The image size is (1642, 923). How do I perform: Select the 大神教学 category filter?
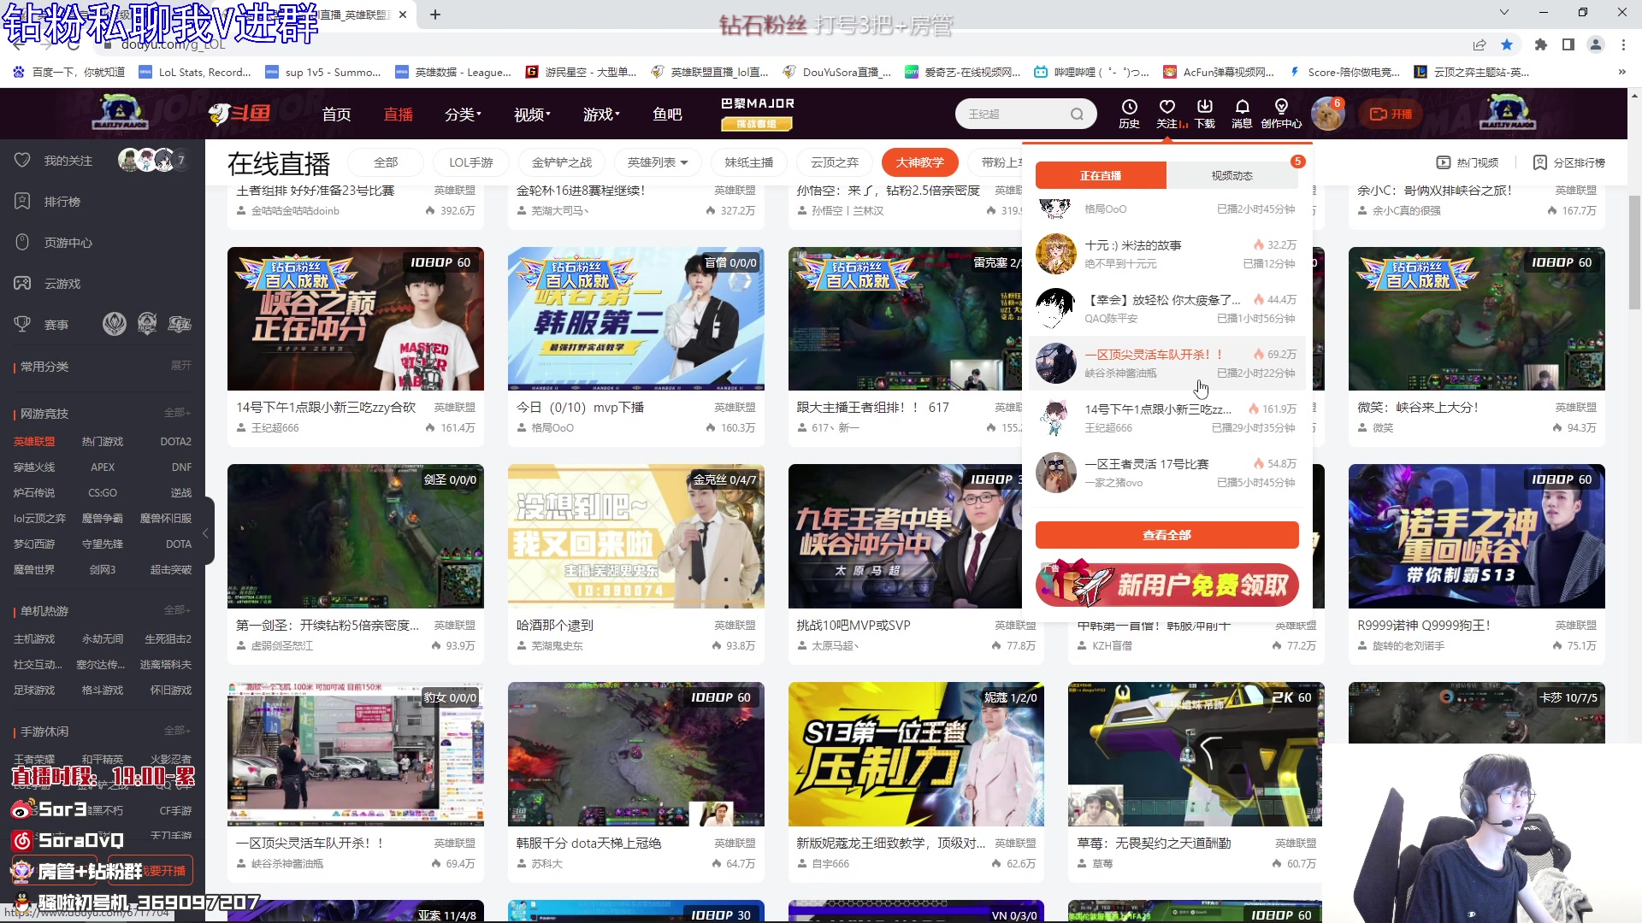tap(920, 162)
